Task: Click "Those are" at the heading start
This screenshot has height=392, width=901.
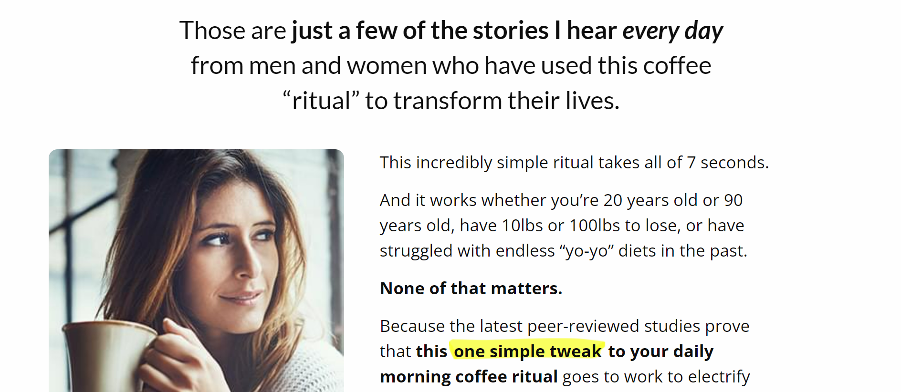Action: click(232, 31)
